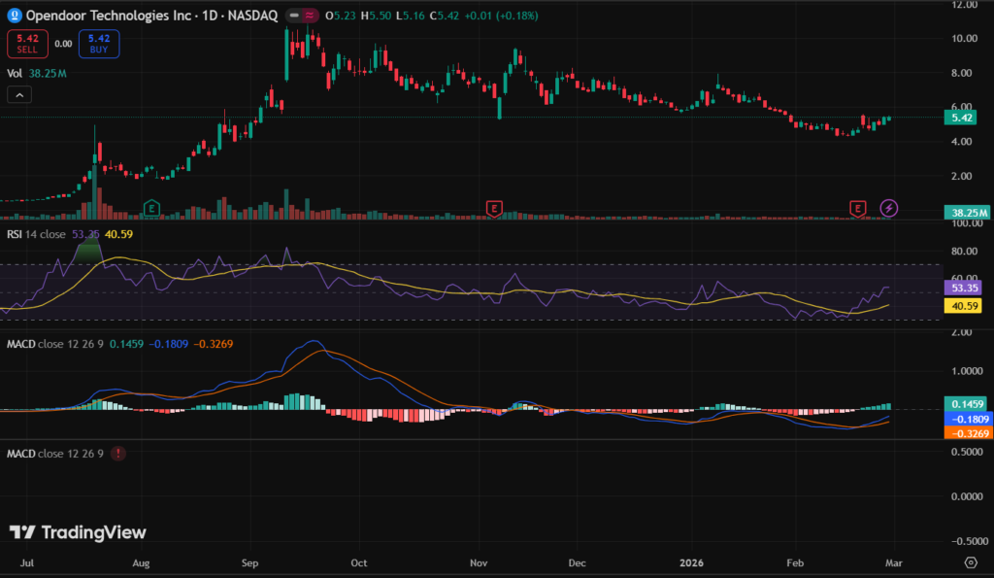Click the BUY 5.42 button
The width and height of the screenshot is (994, 578).
(98, 44)
